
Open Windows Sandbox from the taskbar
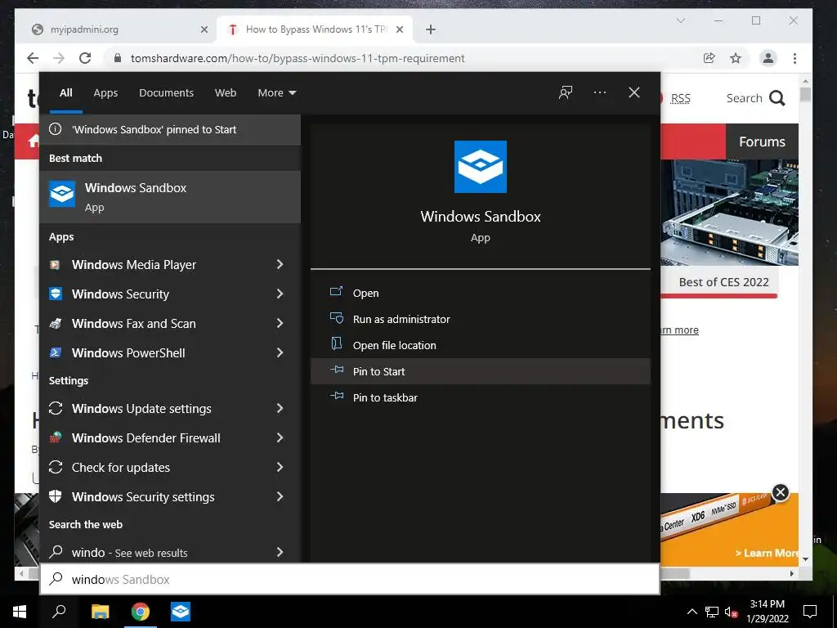coord(181,612)
